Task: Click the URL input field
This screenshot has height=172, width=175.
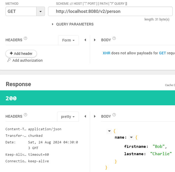Action: pos(110,12)
